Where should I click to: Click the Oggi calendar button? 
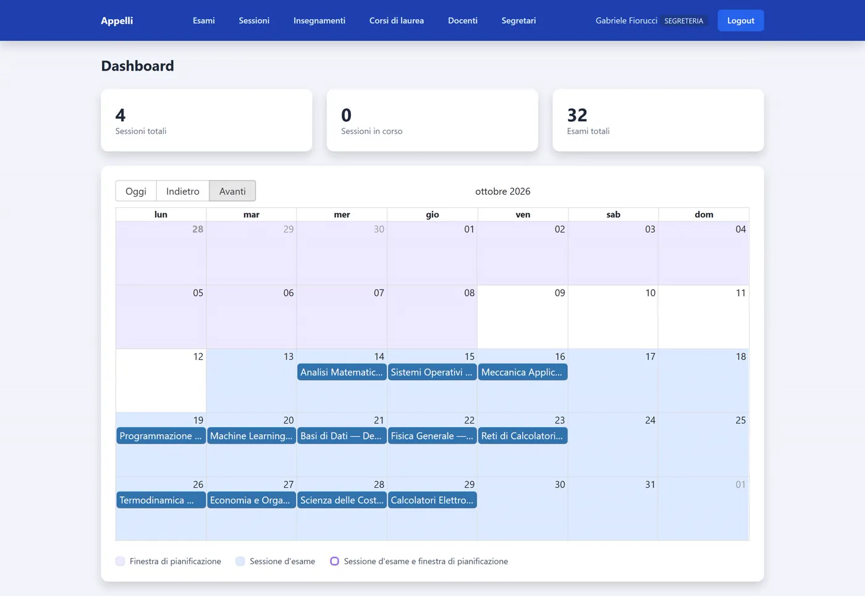[x=136, y=191]
